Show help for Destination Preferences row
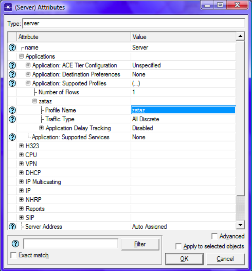 click(x=12, y=74)
